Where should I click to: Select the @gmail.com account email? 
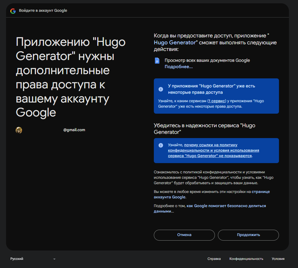click(x=74, y=130)
